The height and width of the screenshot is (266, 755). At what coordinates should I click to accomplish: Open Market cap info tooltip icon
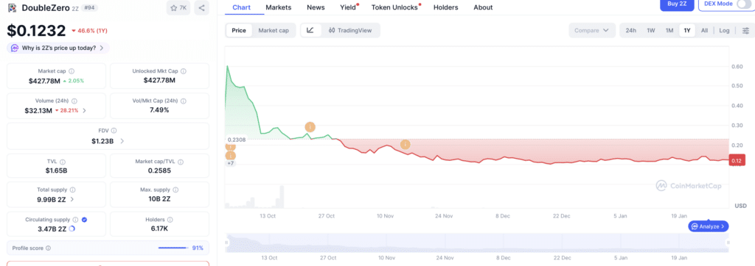[x=72, y=71]
